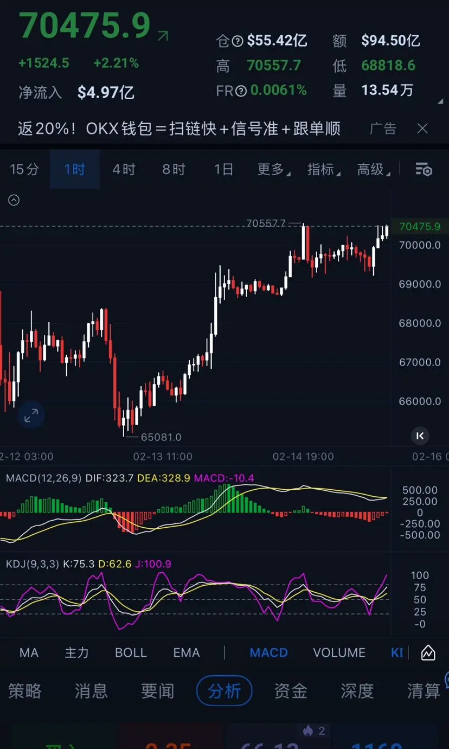Tap the turnover $94.50亿 value

(391, 41)
